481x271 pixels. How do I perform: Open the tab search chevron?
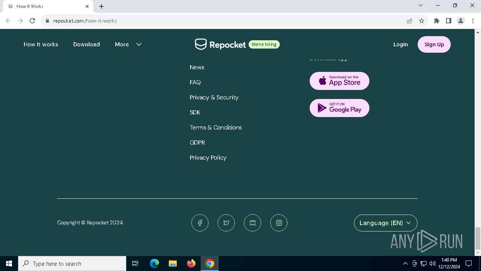click(x=420, y=5)
